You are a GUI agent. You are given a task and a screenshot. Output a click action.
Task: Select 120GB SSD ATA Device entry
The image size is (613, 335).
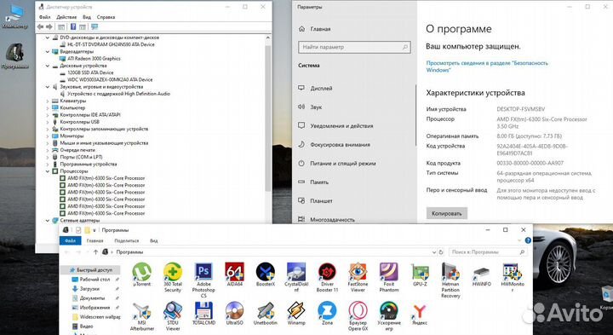(90, 72)
